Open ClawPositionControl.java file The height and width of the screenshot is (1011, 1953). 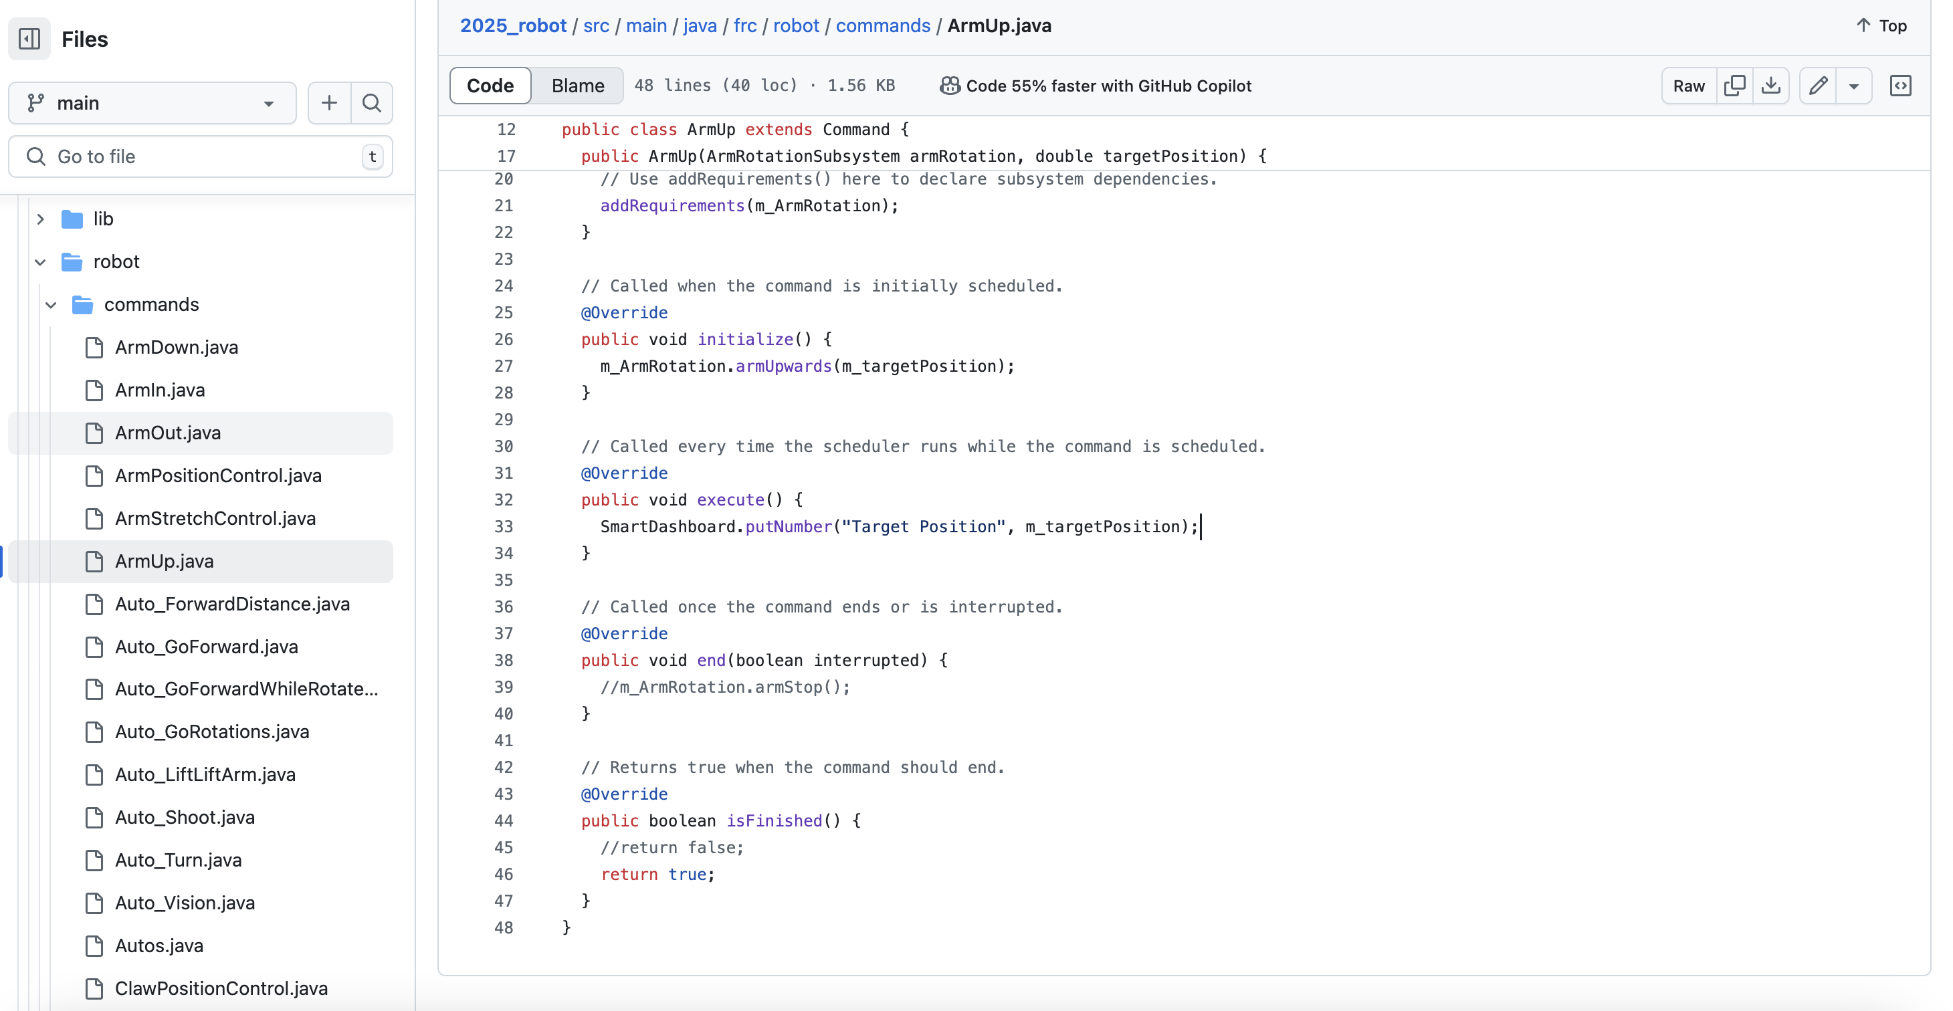coord(221,989)
